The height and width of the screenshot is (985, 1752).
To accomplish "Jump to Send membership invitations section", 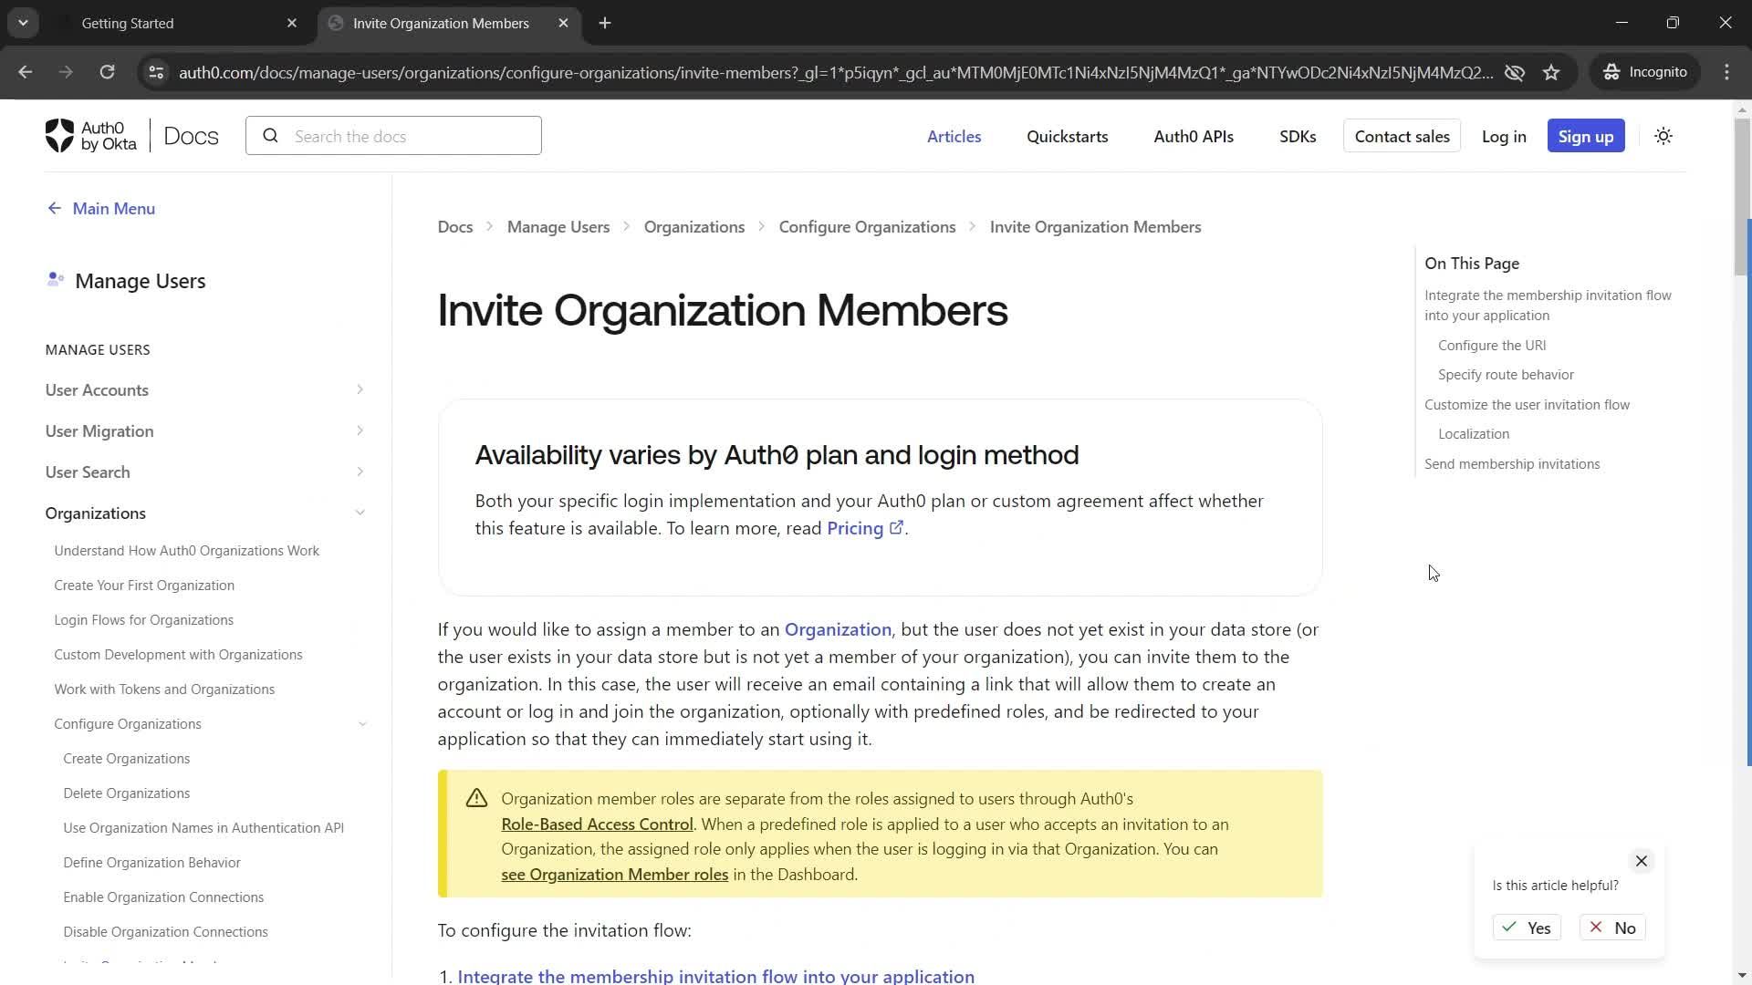I will pyautogui.click(x=1512, y=464).
